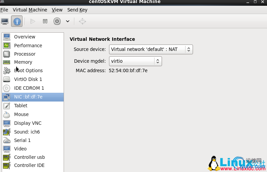
Task: Toggle the virtual hardware details info button
Action: click(x=17, y=21)
